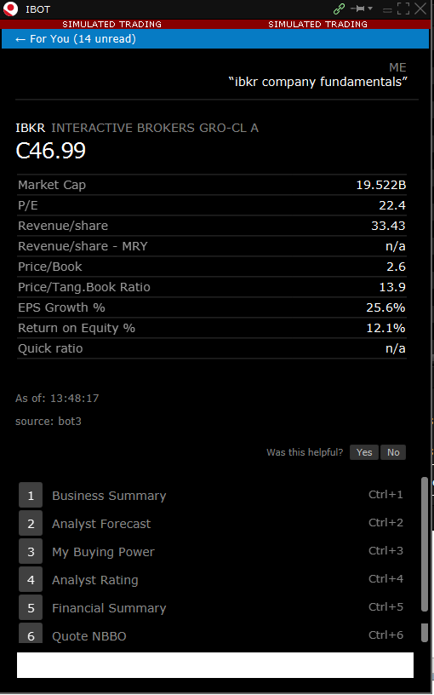
Task: Click the green chain link icon
Action: point(340,9)
